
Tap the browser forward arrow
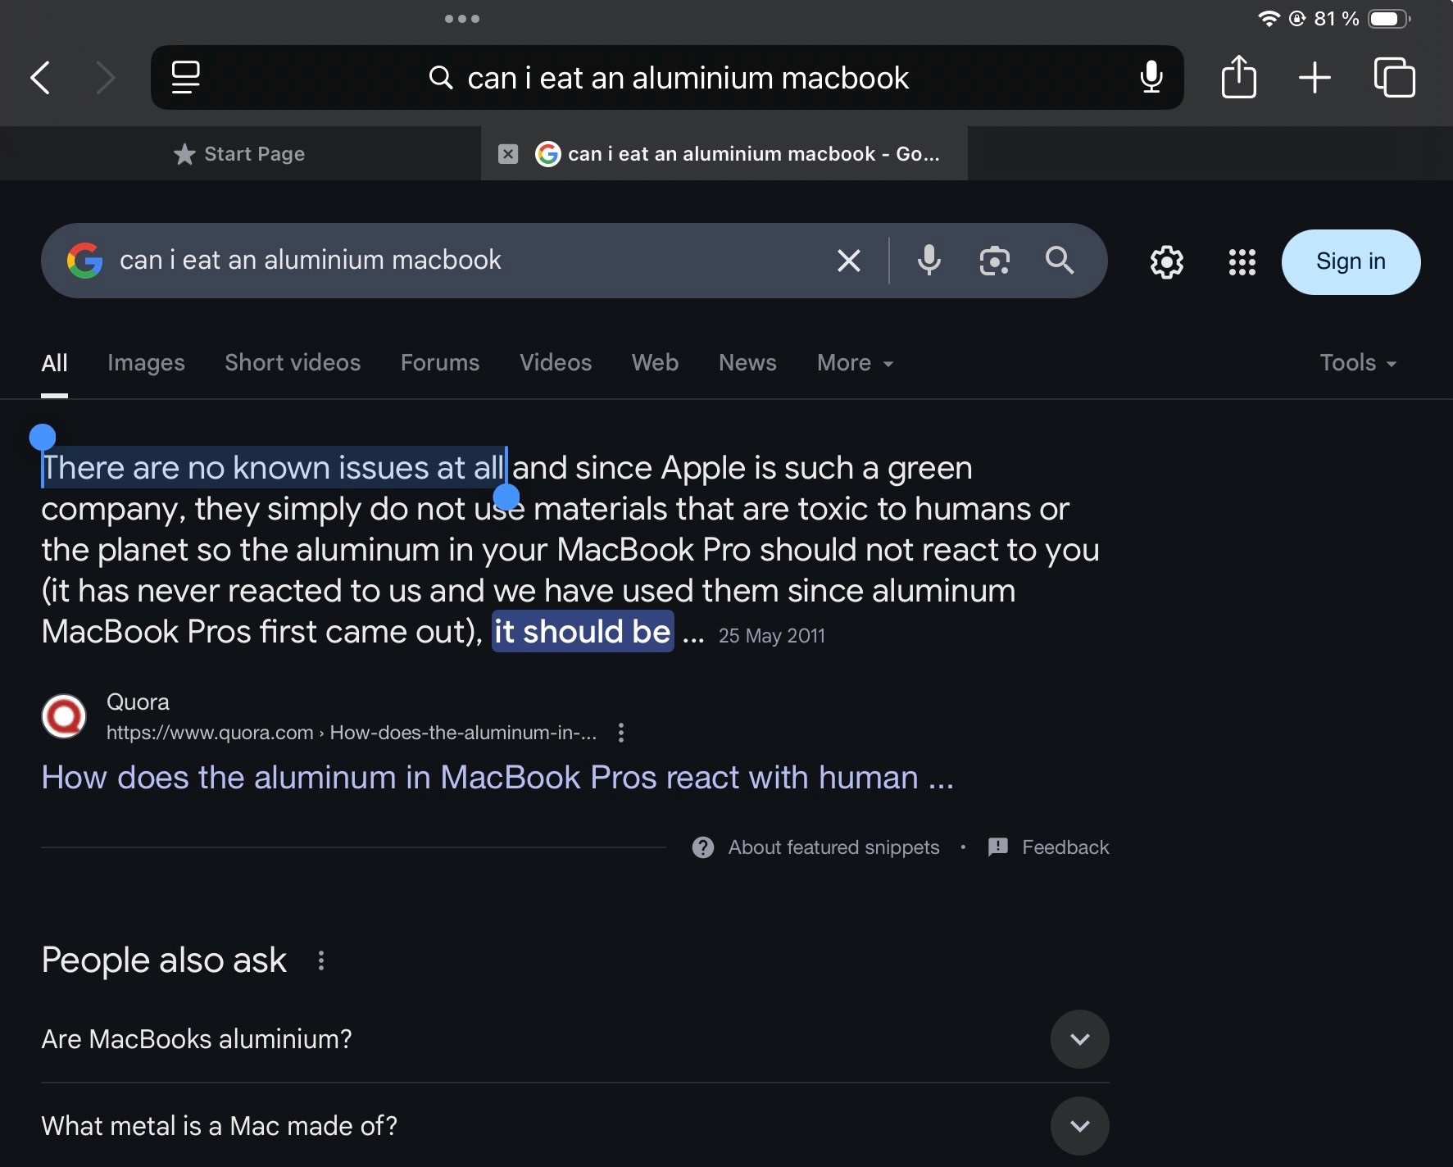point(106,78)
